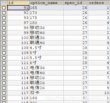Screen dimensions: 110x103
Task: Tick the checkbox for row id 109
Action: (4, 53)
